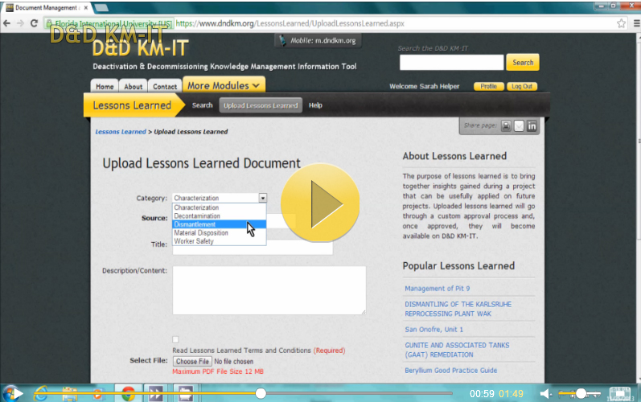Share the page via LinkedIn icon
641x402 pixels.
[x=532, y=126]
